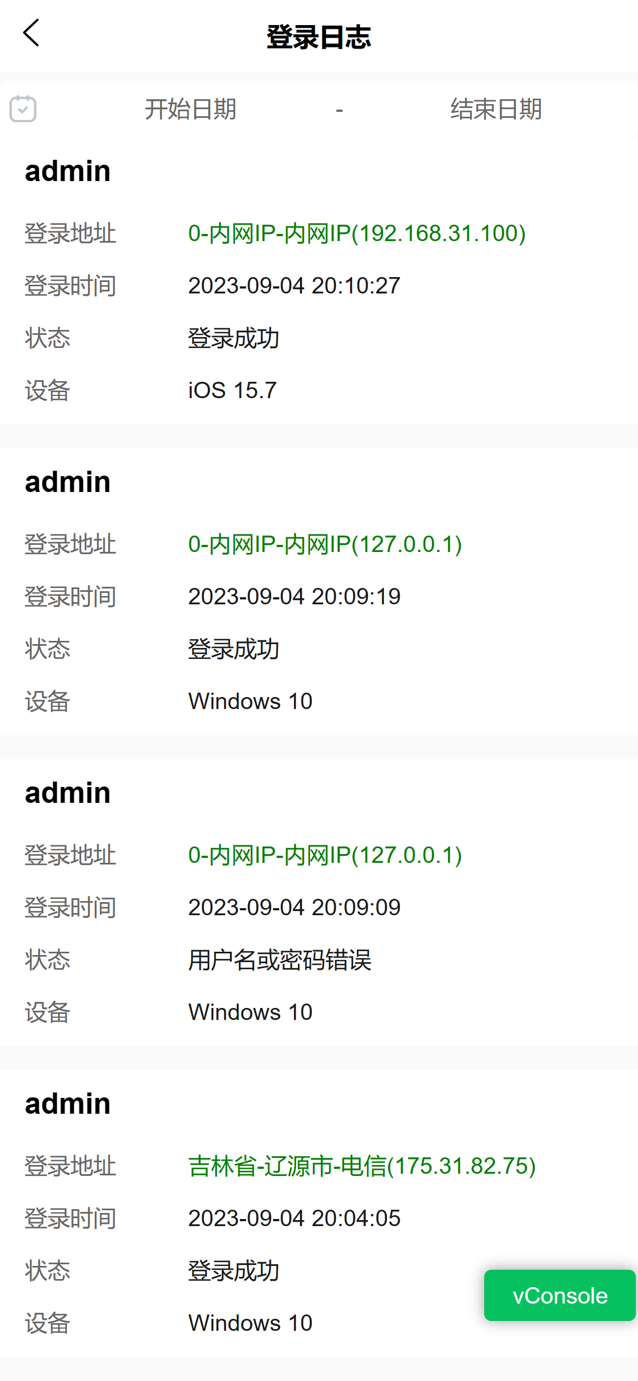
Task: Select the login time 2023-09-04 20:04:05
Action: pos(294,1218)
